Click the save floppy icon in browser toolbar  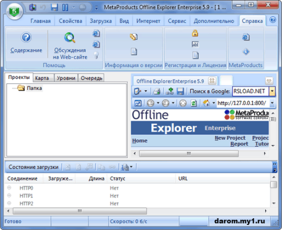180,91
